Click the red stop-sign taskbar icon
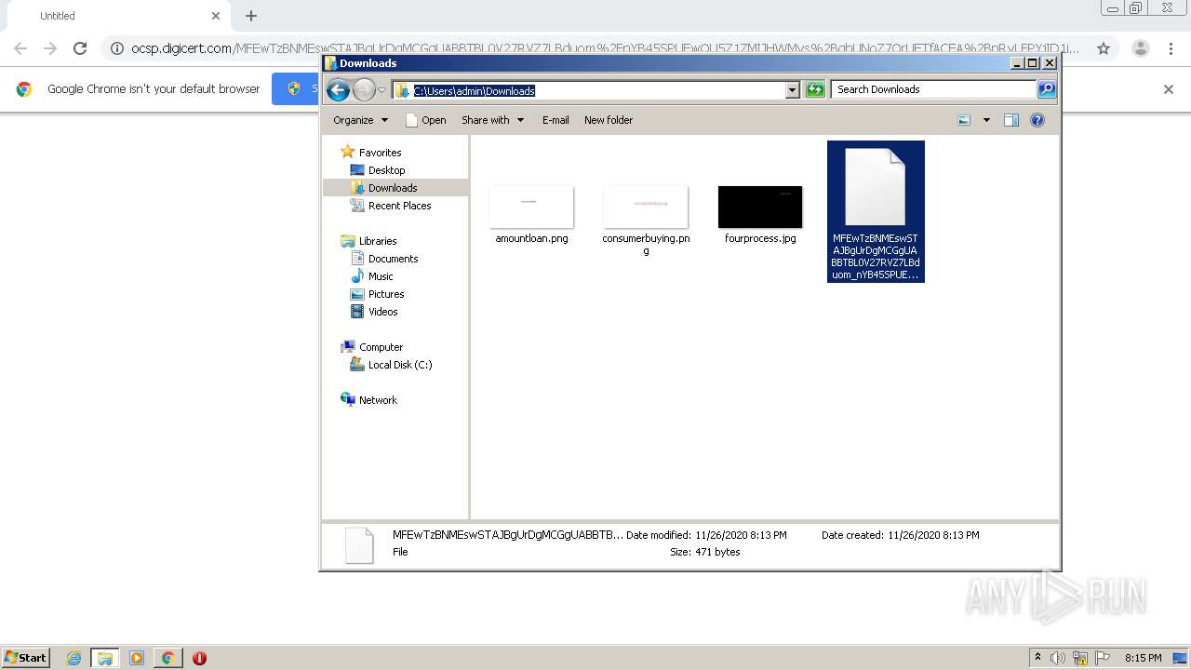1191x670 pixels. click(x=199, y=658)
